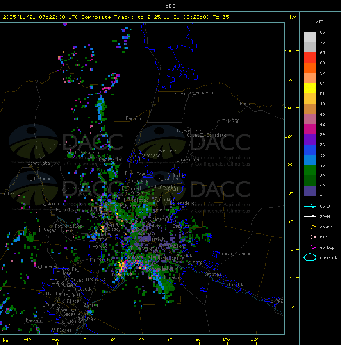Click the 'Mirador' map label
341x345 pixels.
[173, 277]
